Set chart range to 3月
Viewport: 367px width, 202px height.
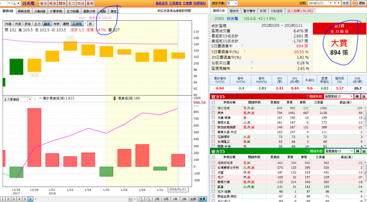157,199
